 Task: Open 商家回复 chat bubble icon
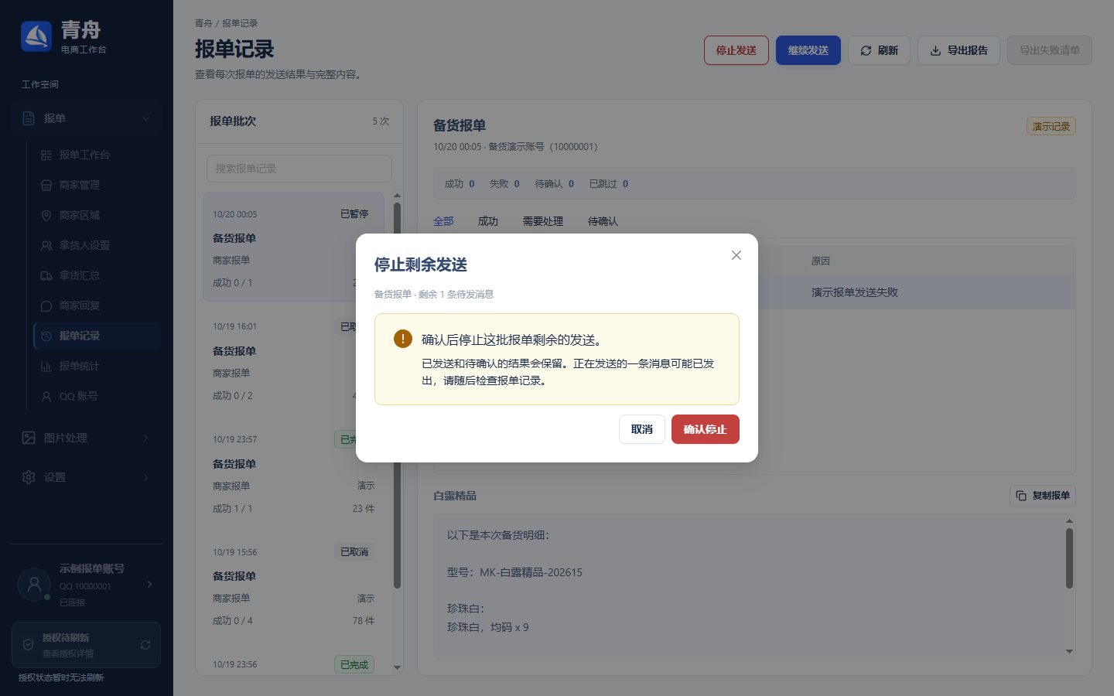click(x=46, y=306)
